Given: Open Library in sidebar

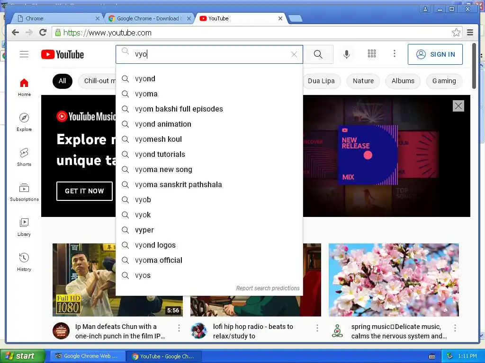Looking at the screenshot, I should [24, 227].
